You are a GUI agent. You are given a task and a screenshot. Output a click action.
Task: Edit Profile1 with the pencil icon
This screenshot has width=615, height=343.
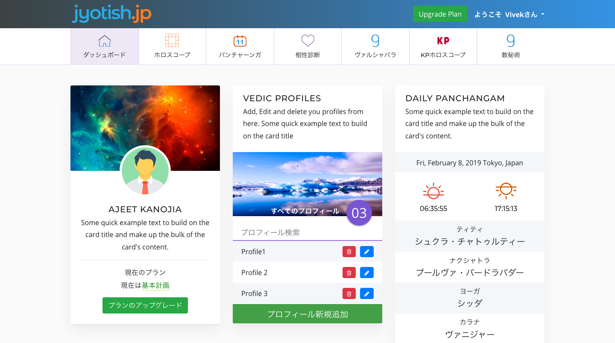[366, 252]
